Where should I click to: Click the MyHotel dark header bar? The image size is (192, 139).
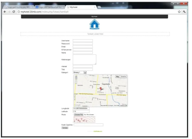pos(94,16)
